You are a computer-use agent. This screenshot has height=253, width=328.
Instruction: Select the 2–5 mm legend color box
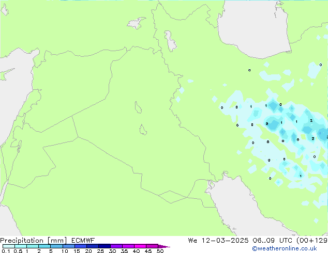[44, 246]
